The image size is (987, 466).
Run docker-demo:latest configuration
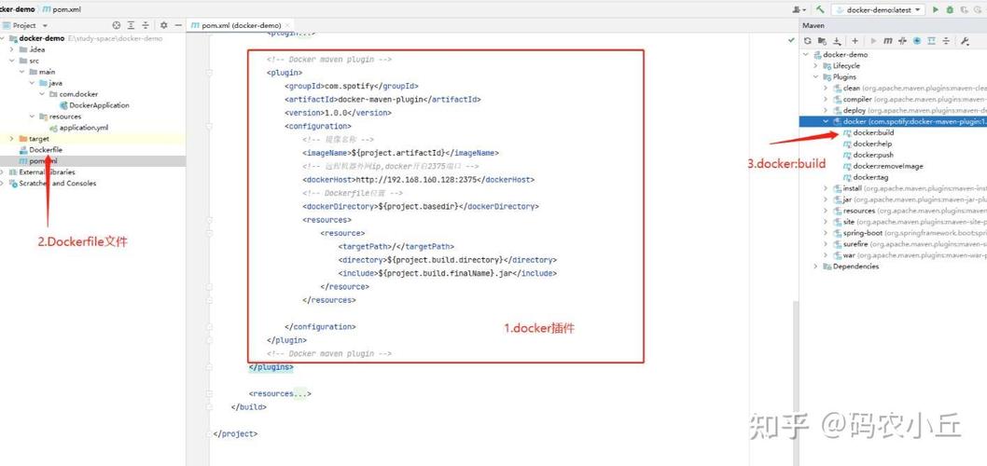(936, 9)
